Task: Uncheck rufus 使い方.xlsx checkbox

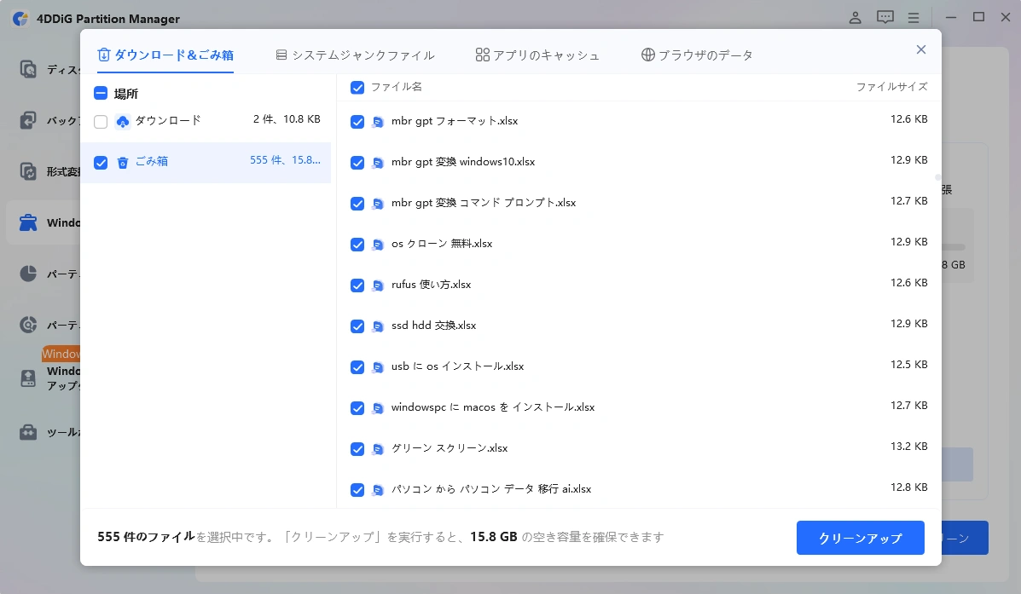Action: point(357,285)
